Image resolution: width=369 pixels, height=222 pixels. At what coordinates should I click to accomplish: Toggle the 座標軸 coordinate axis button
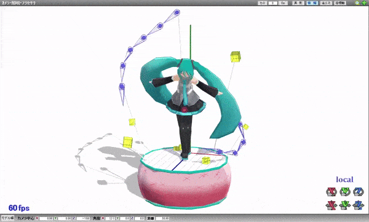coord(340,3)
